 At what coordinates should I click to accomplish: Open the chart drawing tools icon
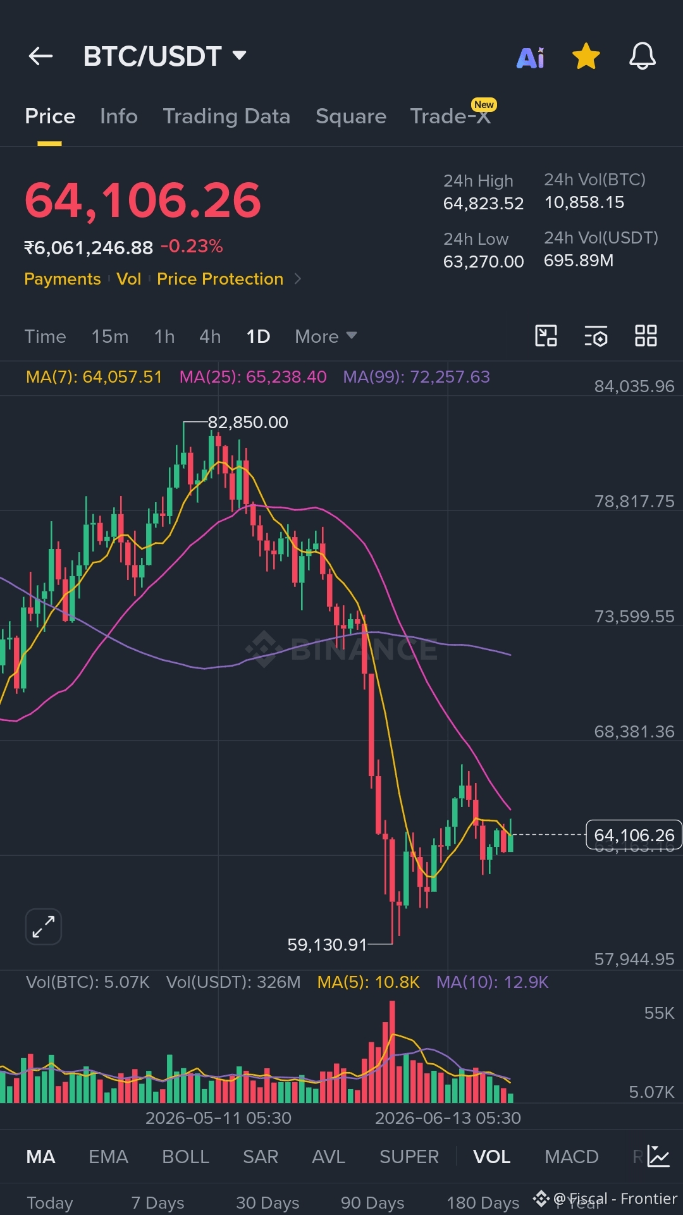coord(546,336)
